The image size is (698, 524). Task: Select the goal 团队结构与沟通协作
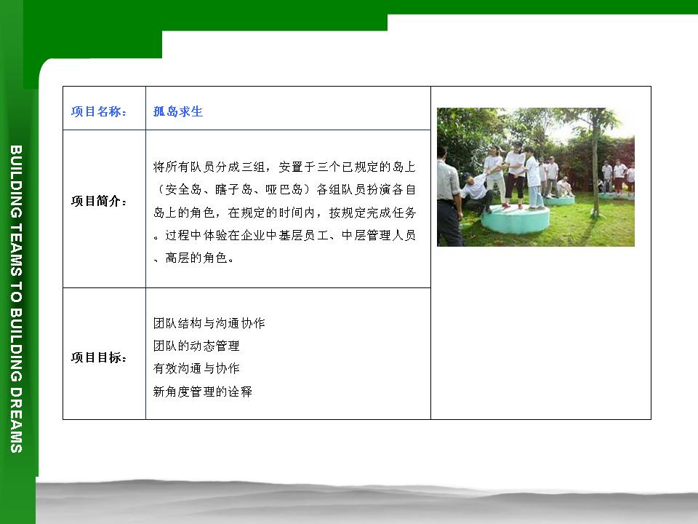[x=209, y=322]
